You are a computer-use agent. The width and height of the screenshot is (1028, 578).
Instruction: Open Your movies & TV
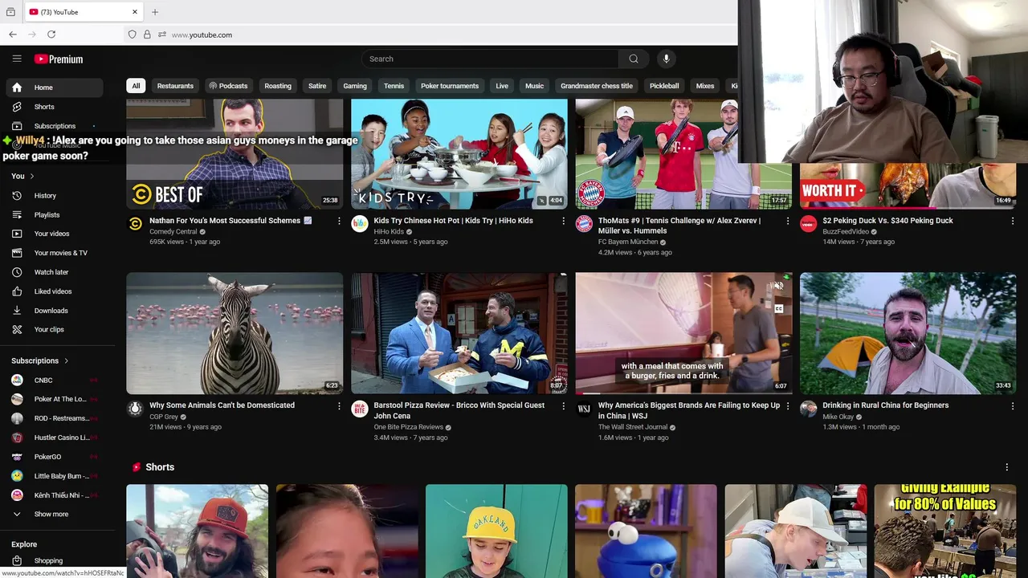tap(55, 253)
